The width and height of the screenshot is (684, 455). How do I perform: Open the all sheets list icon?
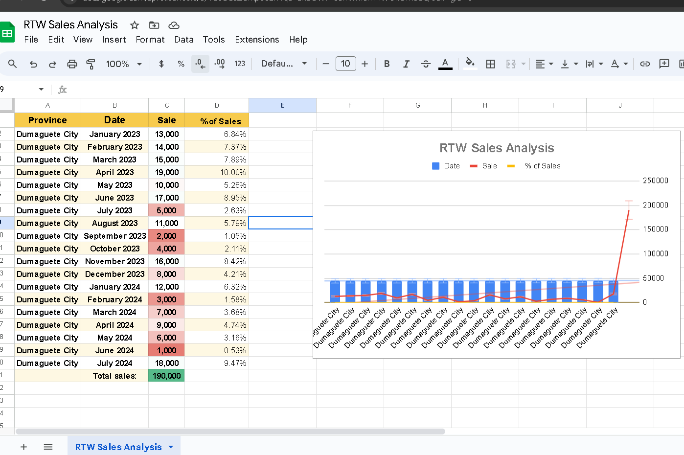48,447
